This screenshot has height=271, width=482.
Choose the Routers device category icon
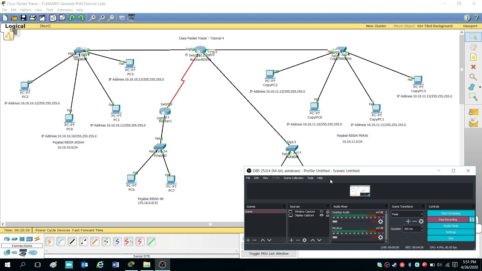(7, 239)
